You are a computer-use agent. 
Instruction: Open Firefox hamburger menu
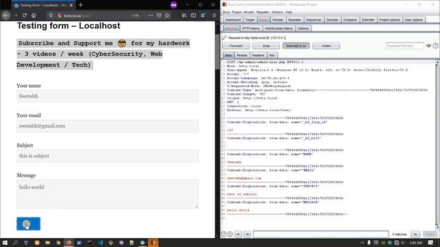coord(214,15)
